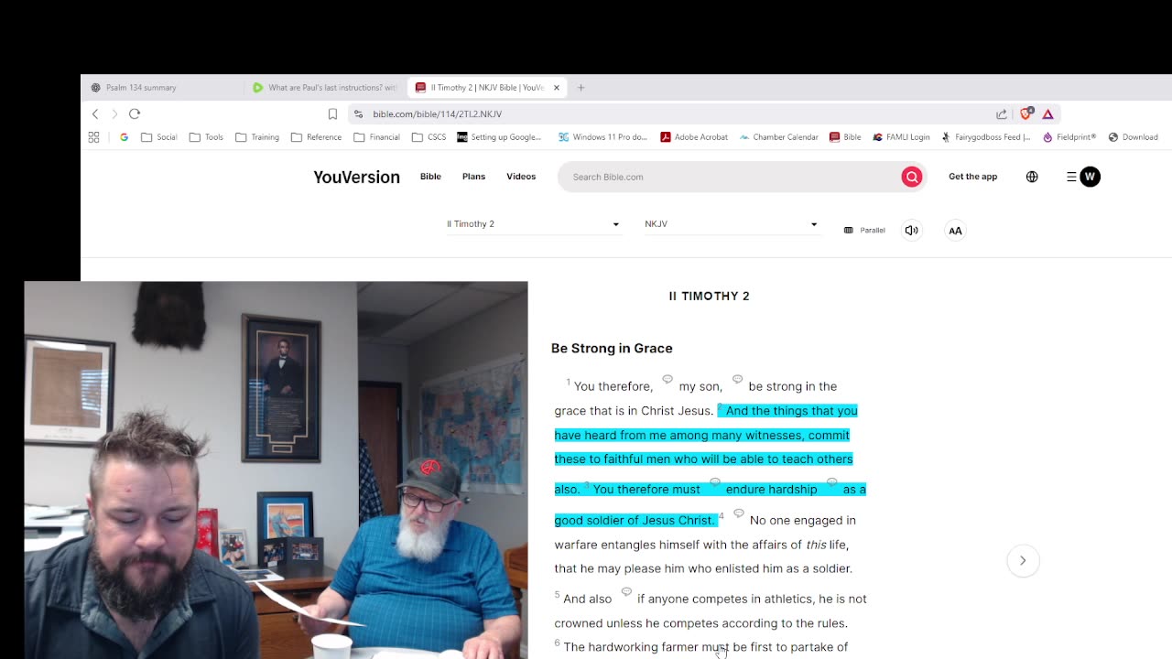Bookmark this page using the bookmark icon
The height and width of the screenshot is (659, 1172).
click(332, 113)
